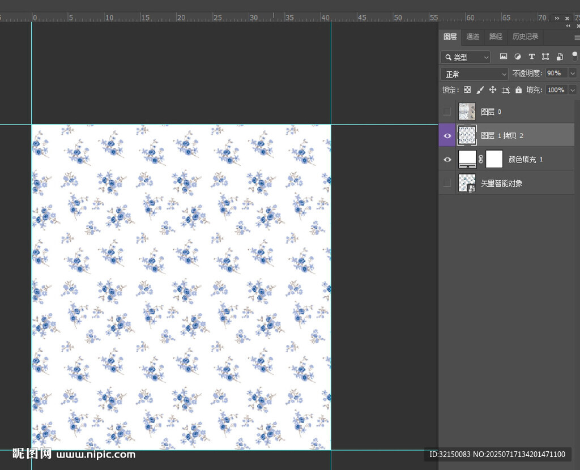Click the lock all padlock icon
This screenshot has height=470, width=580.
[x=518, y=90]
